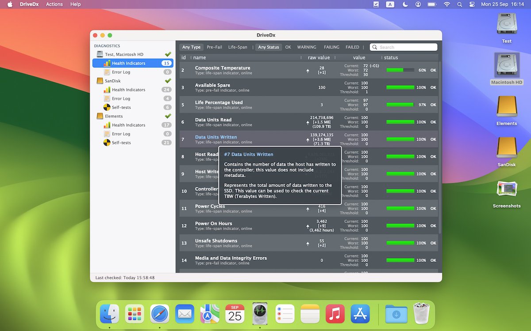531x331 pixels.
Task: Select the Data Units Written indicator name
Action: click(216, 137)
